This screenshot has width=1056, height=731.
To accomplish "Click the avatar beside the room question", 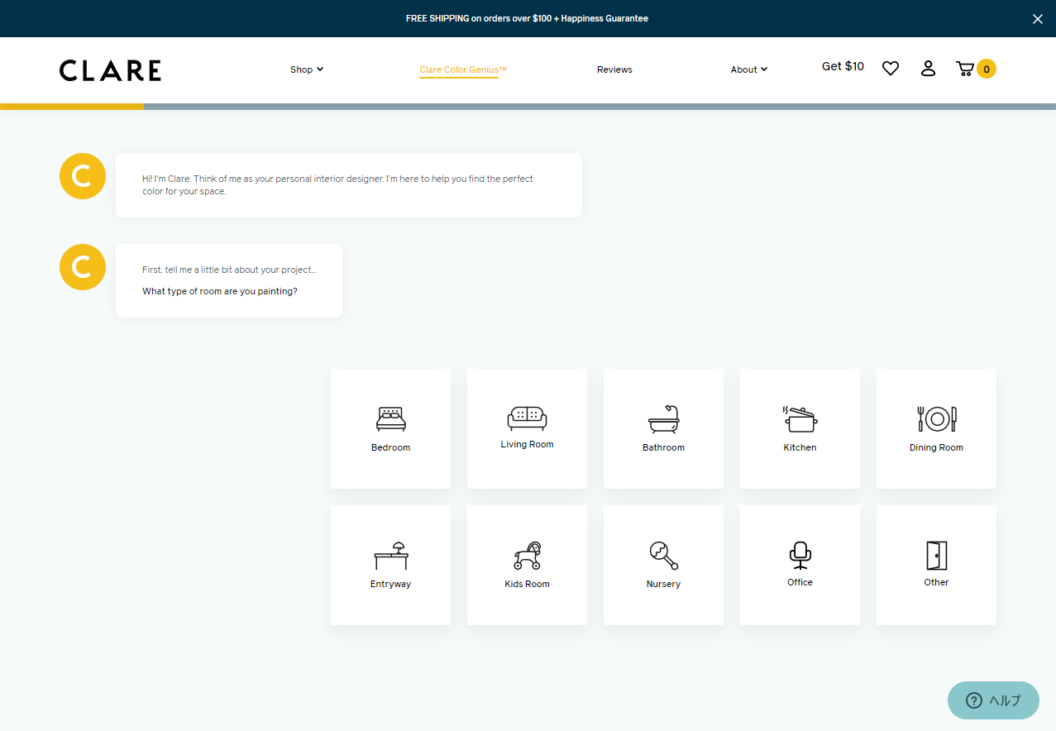I will point(83,267).
